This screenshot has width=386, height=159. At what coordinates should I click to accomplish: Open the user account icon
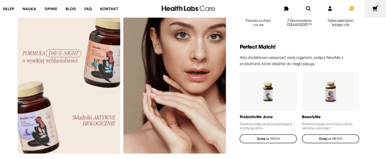click(x=330, y=9)
